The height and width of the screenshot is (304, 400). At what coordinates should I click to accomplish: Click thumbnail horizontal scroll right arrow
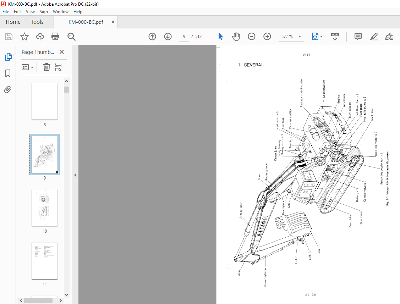pyautogui.click(x=60, y=301)
